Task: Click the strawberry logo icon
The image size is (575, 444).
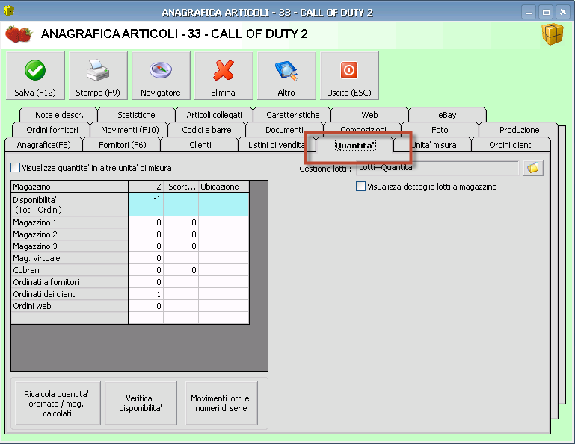Action: (x=19, y=34)
